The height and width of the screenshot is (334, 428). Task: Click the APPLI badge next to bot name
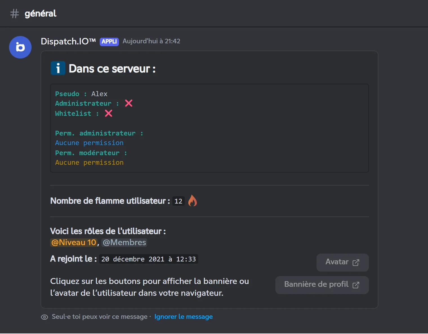pos(109,42)
